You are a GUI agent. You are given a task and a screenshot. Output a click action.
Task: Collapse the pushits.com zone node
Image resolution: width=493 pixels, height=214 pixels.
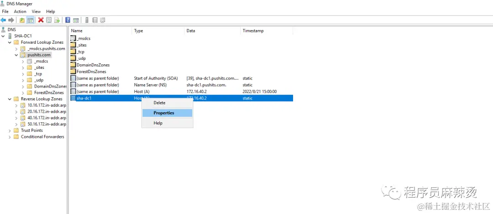(x=16, y=55)
